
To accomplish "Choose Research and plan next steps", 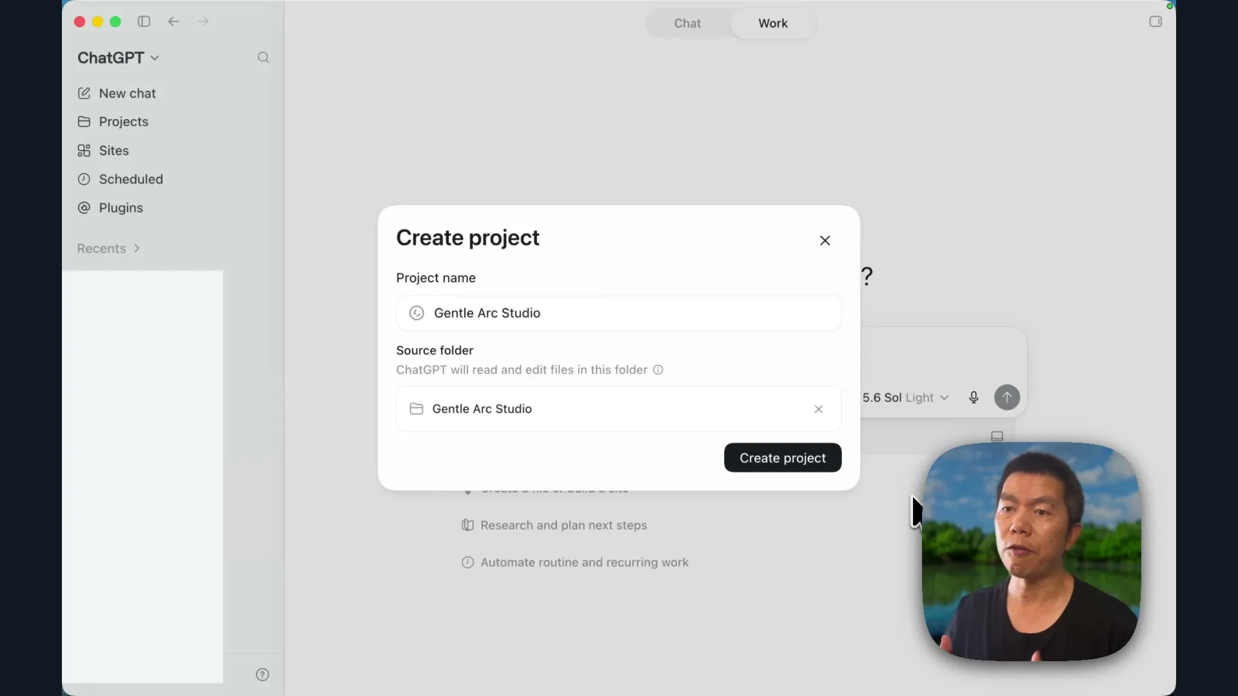I will tap(554, 525).
